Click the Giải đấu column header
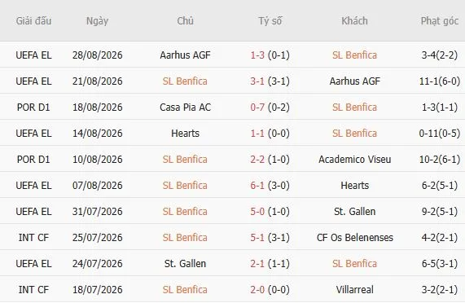 [x=33, y=21]
